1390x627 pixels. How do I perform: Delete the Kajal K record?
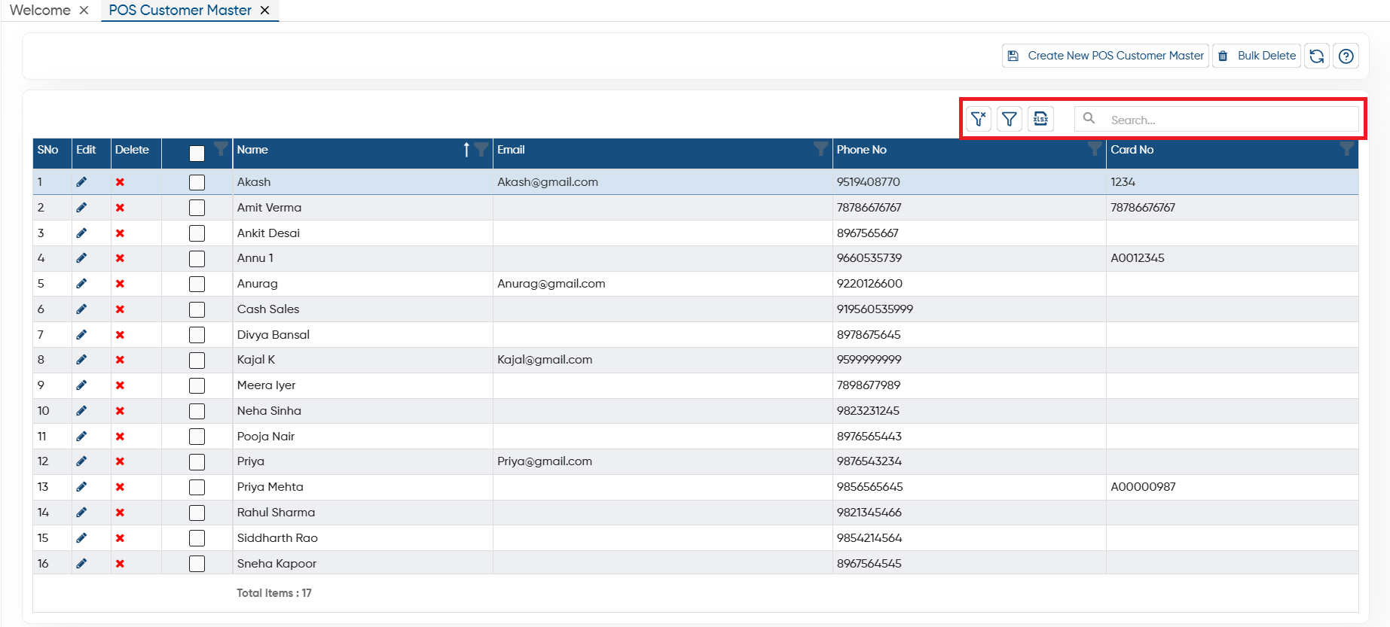point(120,360)
